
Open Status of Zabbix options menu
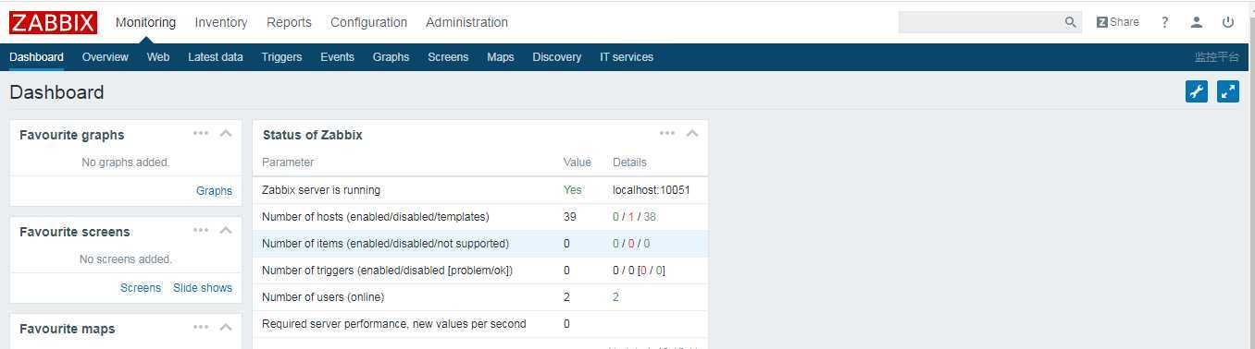[667, 133]
